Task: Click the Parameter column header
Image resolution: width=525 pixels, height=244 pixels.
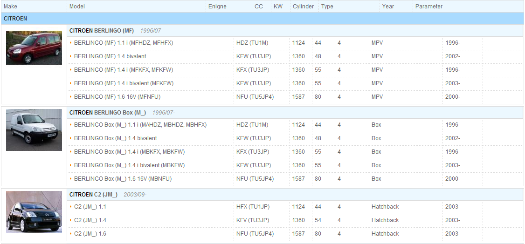Action: pyautogui.click(x=429, y=7)
